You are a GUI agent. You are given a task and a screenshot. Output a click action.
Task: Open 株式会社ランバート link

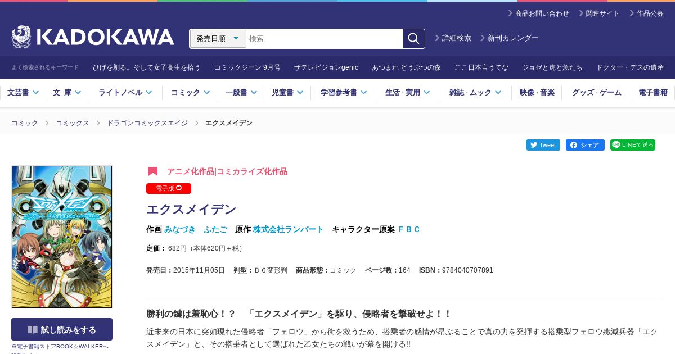pyautogui.click(x=289, y=229)
